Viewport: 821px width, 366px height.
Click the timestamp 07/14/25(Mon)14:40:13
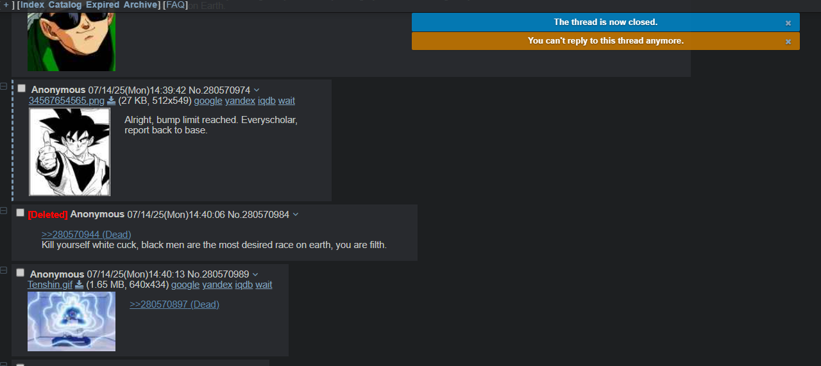coord(135,274)
